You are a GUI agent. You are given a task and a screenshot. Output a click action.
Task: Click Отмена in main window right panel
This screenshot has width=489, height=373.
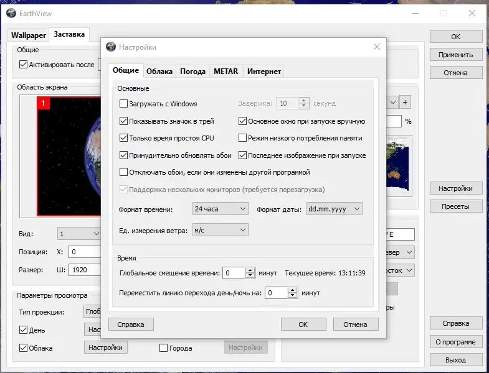tap(455, 73)
